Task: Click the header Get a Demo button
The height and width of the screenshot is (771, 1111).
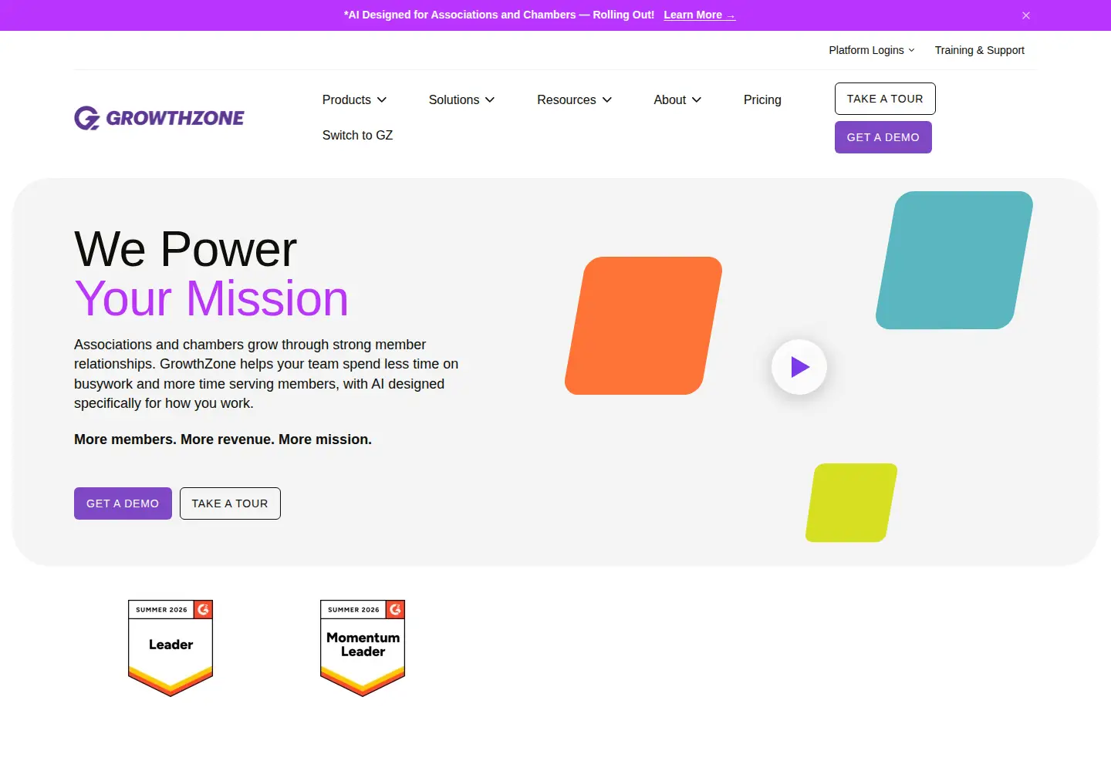Action: [883, 137]
